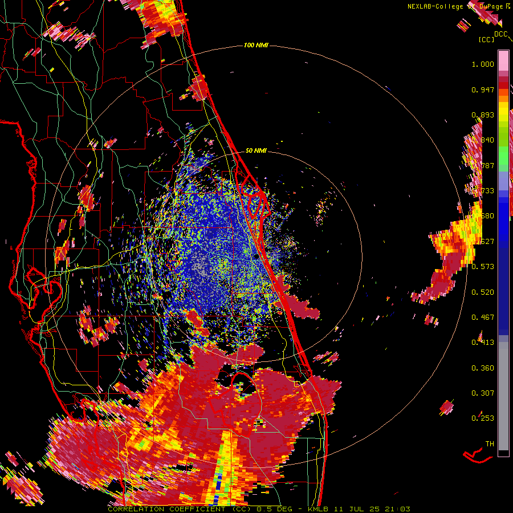Click the 50 NMI range ring label
Screen dimensions: 513x513
(256, 150)
